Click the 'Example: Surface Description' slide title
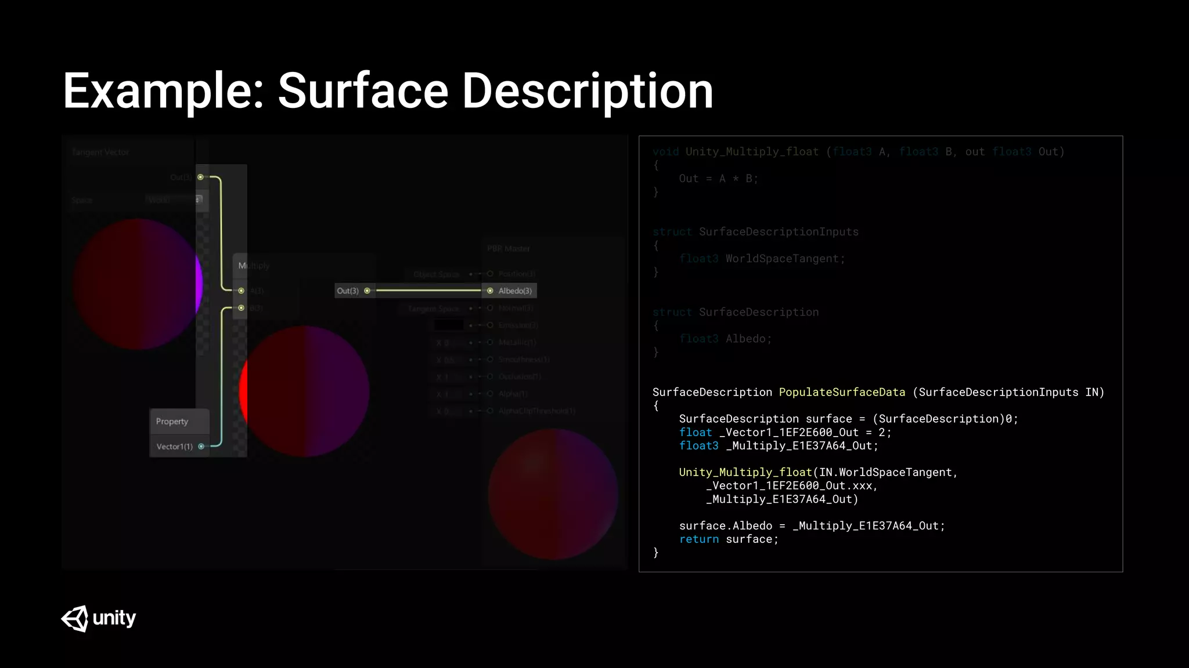 (388, 90)
